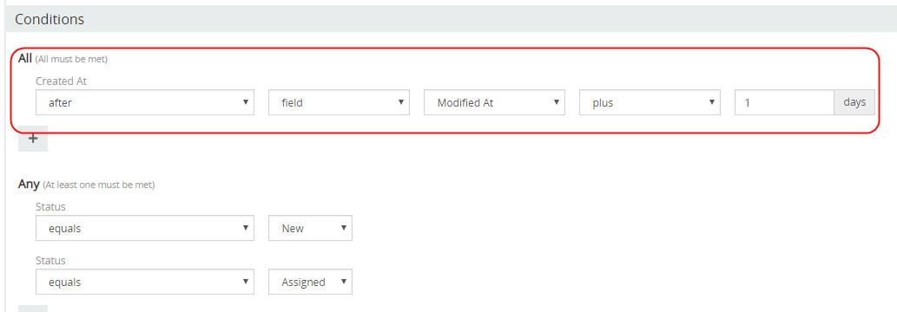Expand the 'Modified At' field dropdown

point(494,102)
